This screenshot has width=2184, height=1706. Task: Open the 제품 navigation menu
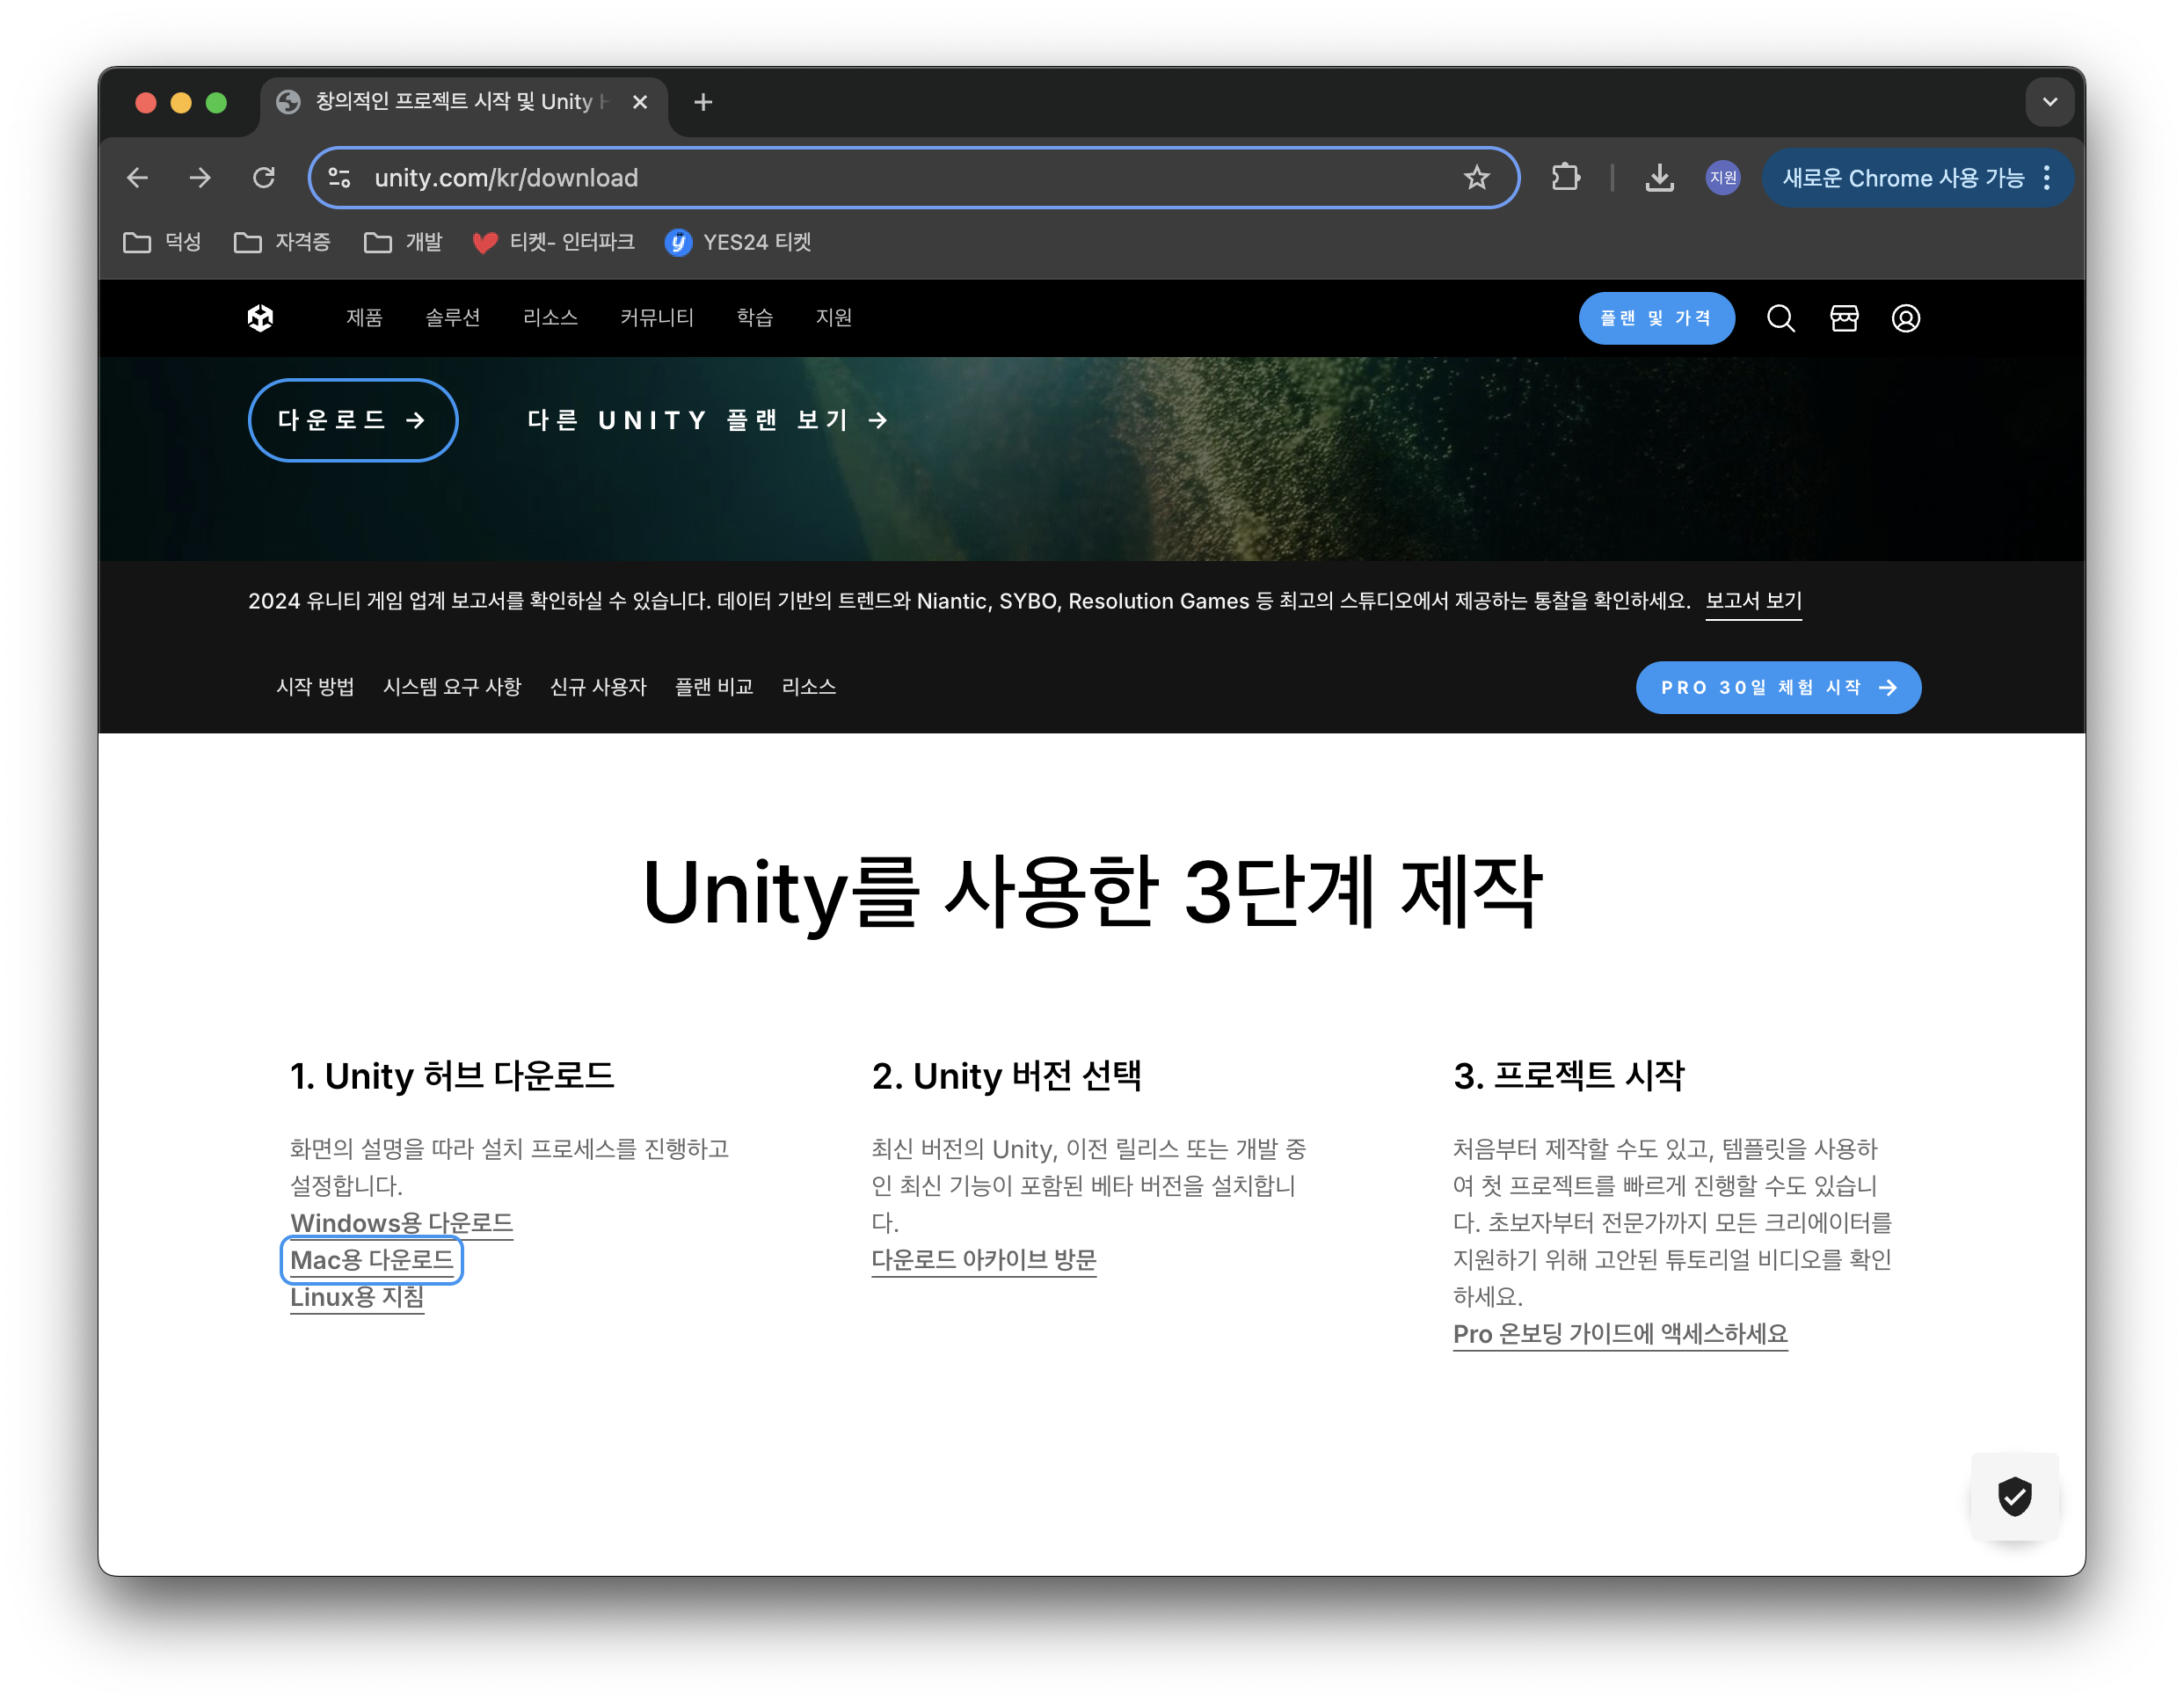point(364,318)
